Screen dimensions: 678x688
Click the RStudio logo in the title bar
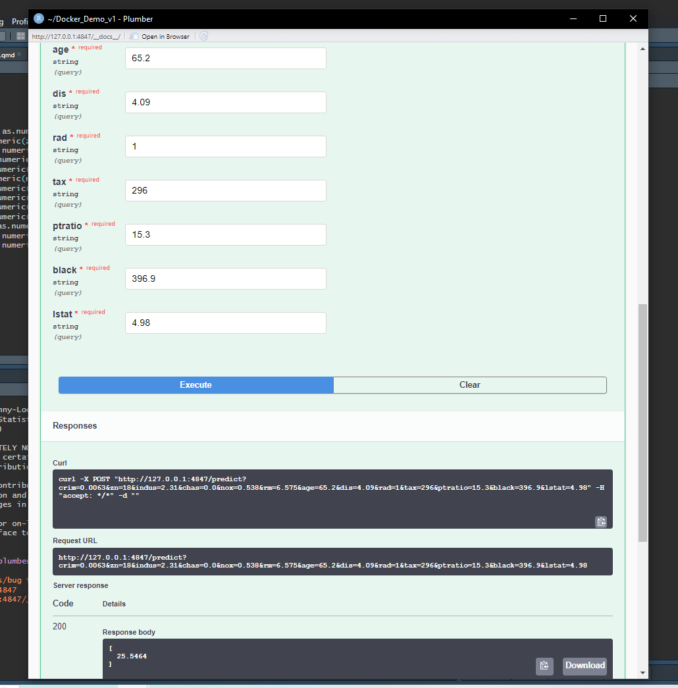38,18
